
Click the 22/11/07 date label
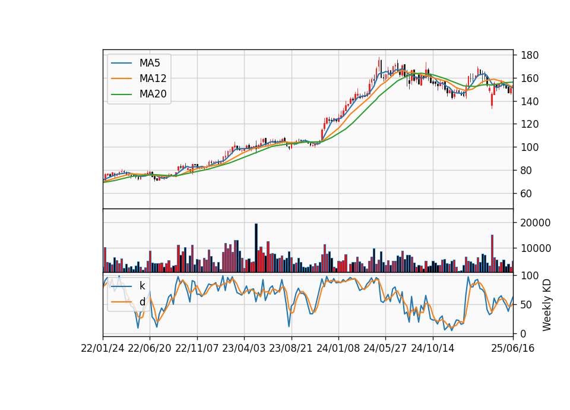pyautogui.click(x=197, y=348)
